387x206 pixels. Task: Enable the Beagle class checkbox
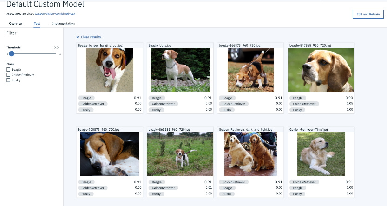[8, 69]
